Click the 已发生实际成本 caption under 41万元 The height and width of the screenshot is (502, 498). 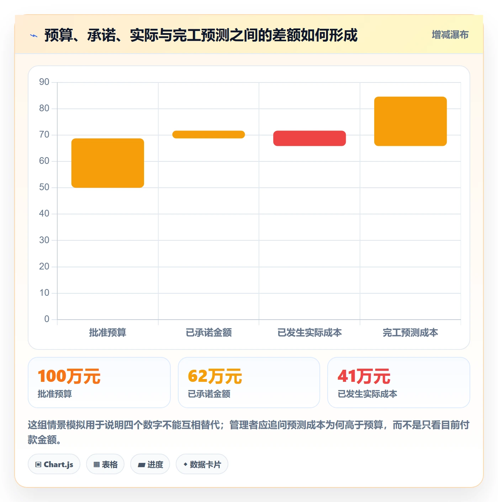(x=367, y=394)
